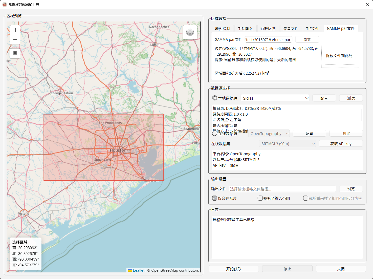373x279 pixels.
Task: Click the 输出文件 path input field
Action: tap(282, 189)
